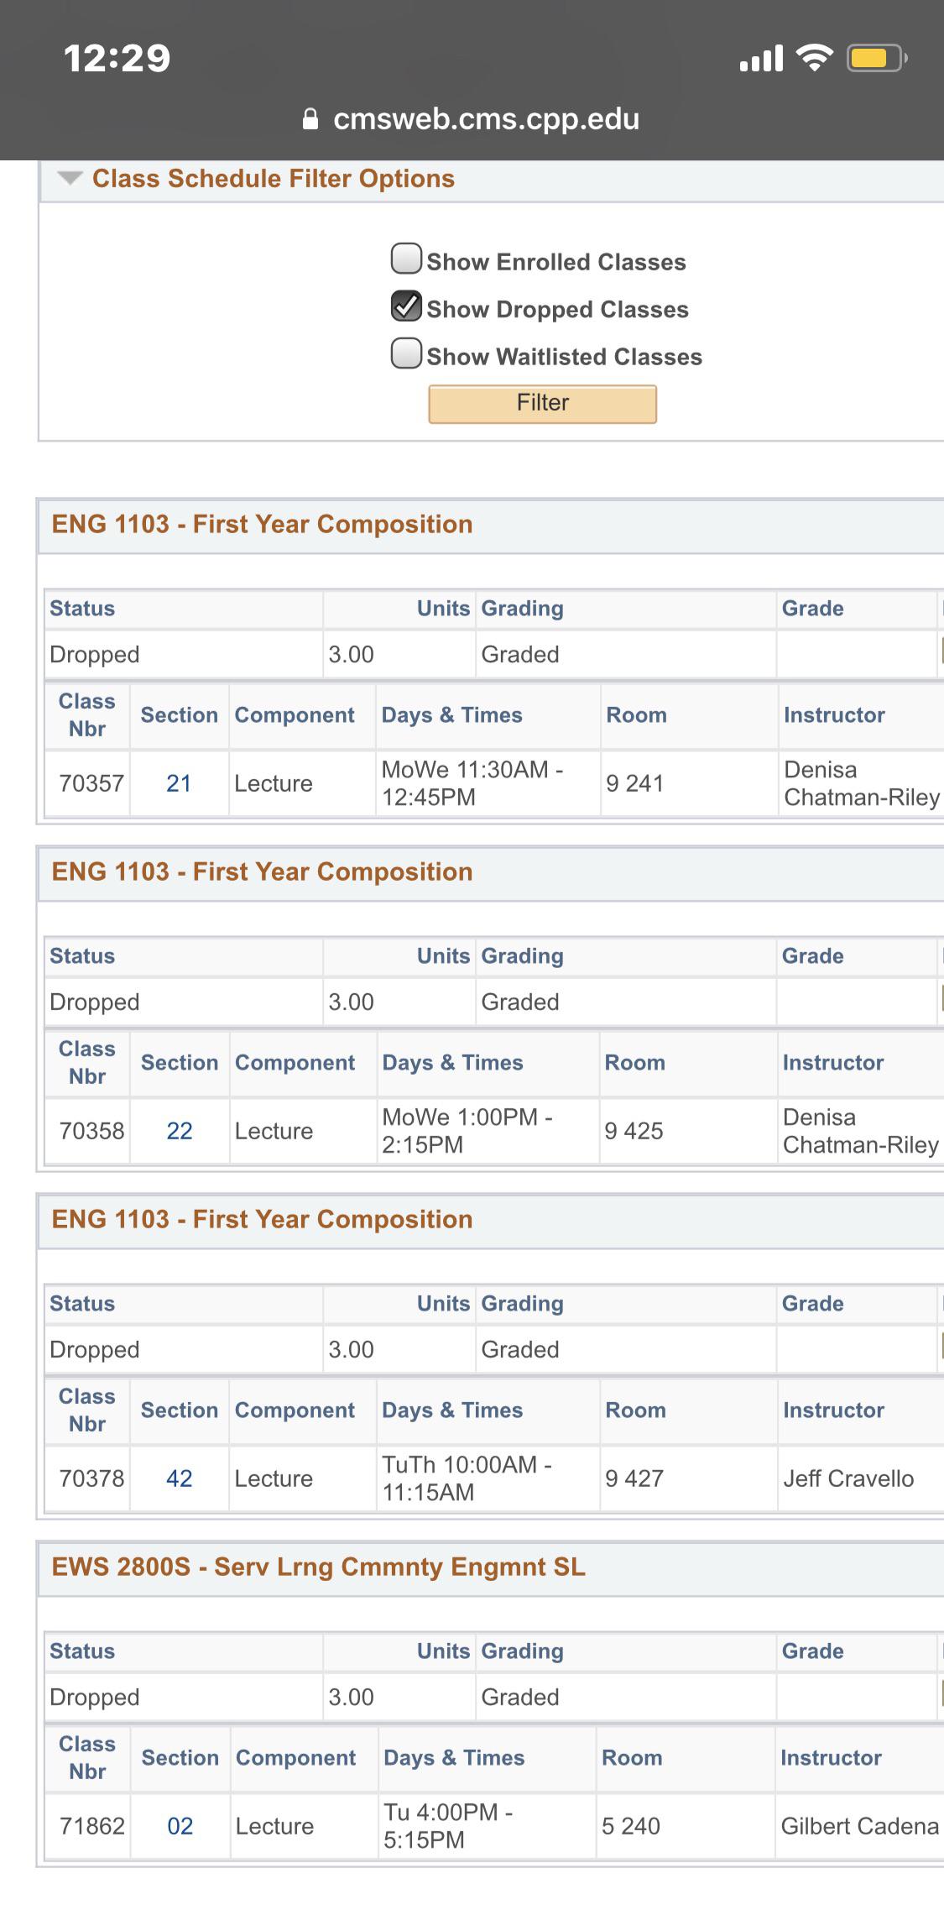Enable the Show Enrolled Classes checkbox
This screenshot has height=1910, width=944.
tap(406, 261)
